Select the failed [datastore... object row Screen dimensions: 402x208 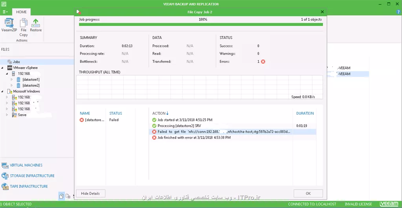[x=107, y=120]
